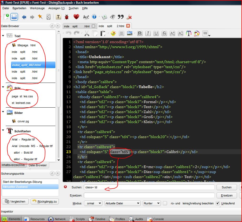Click the Suchen search text field
This screenshot has width=242, height=222.
(149, 187)
